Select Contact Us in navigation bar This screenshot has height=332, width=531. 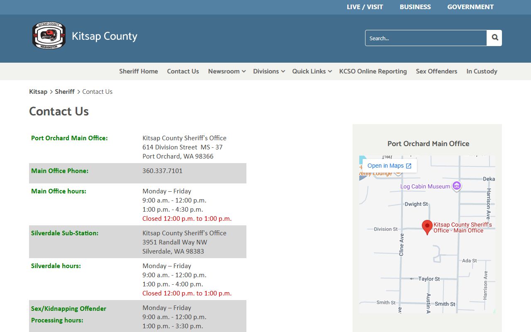(x=183, y=71)
